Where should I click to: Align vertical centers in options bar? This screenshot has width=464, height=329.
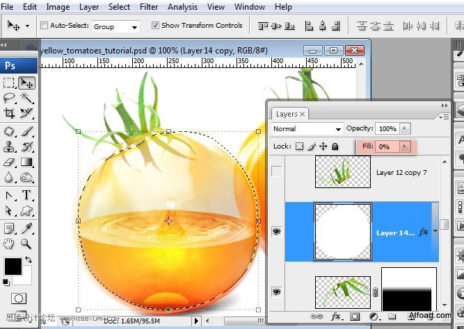point(275,26)
